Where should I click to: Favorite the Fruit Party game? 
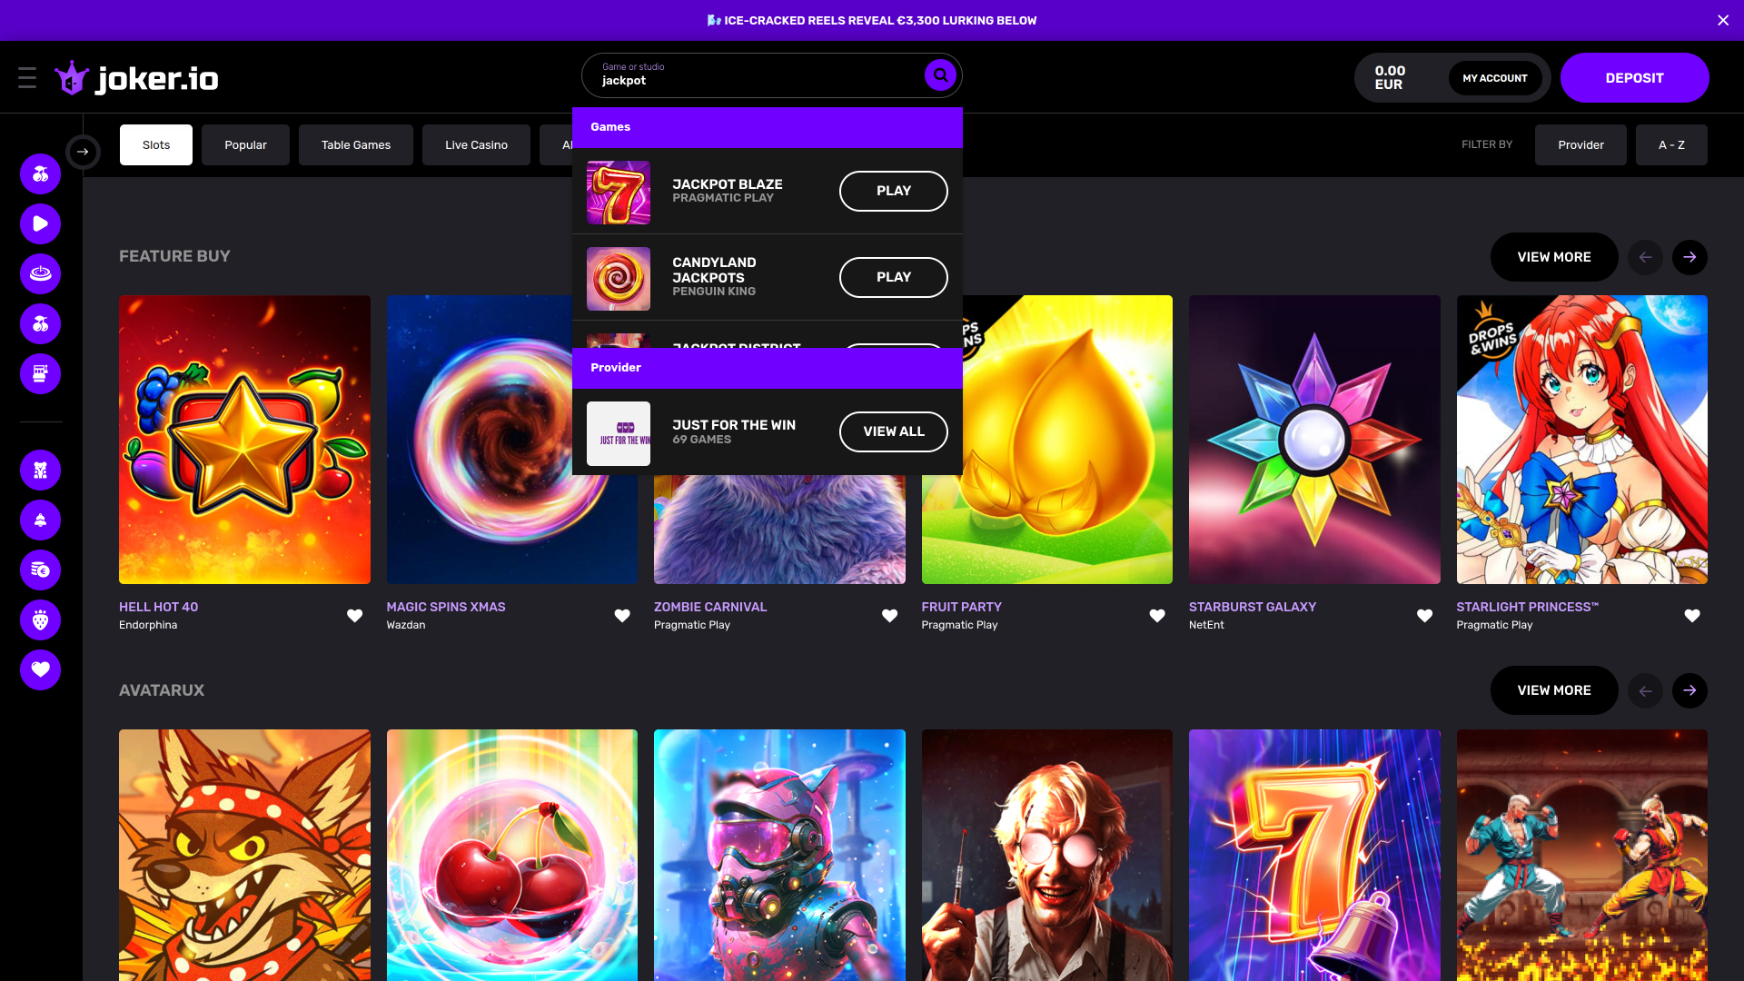(x=1156, y=615)
